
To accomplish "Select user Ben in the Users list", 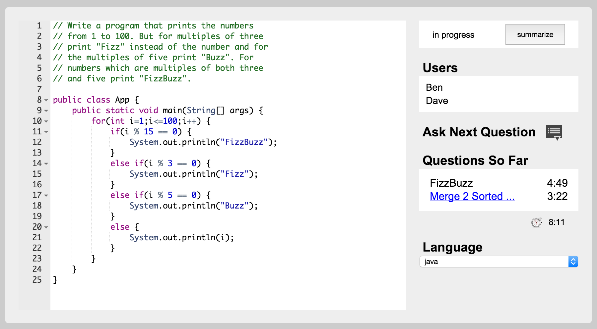I will click(434, 87).
